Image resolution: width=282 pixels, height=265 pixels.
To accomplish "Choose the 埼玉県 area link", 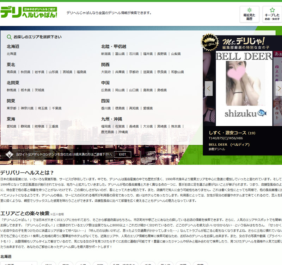I will [43, 108].
